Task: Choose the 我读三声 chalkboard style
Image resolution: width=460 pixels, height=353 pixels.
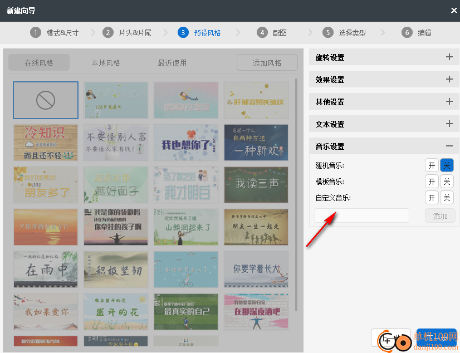Action: tap(256, 185)
